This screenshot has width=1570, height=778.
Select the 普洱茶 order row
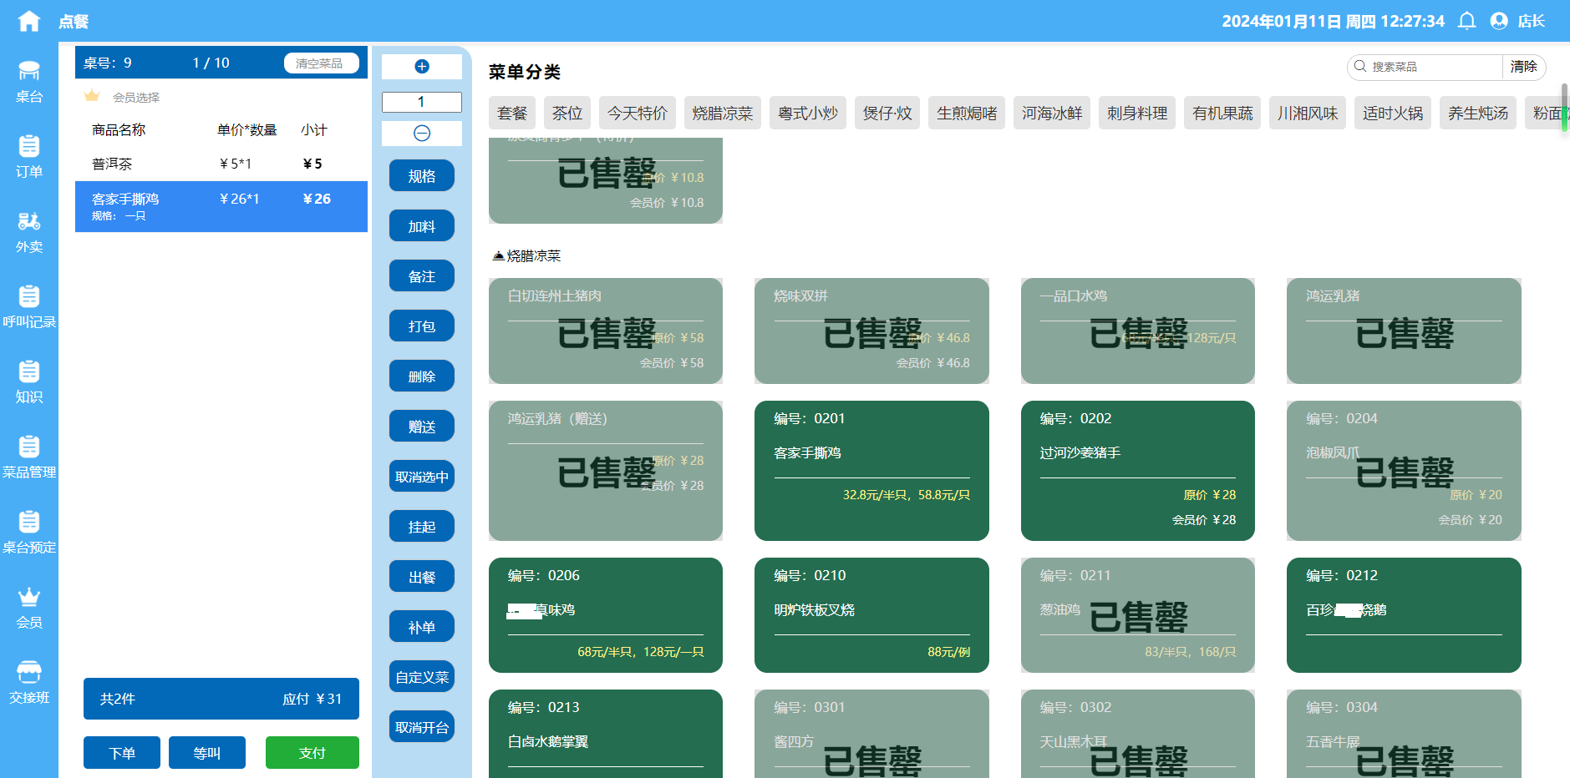[x=221, y=164]
